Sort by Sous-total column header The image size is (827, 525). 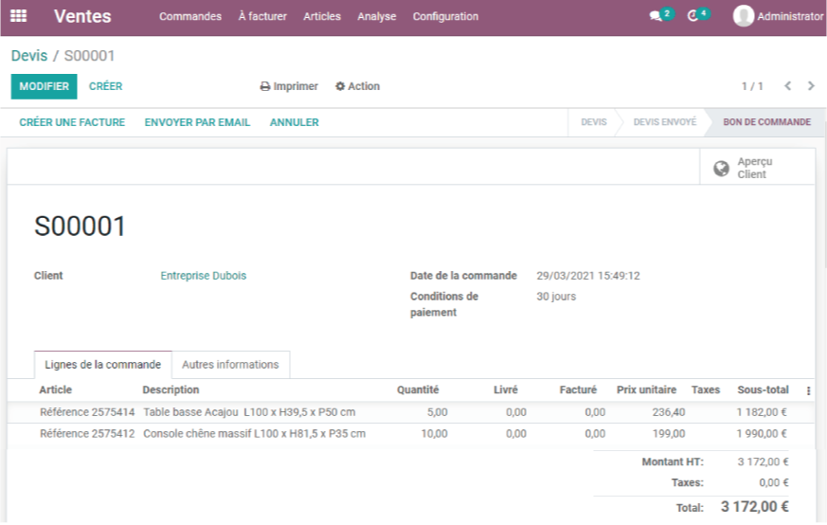click(x=764, y=389)
